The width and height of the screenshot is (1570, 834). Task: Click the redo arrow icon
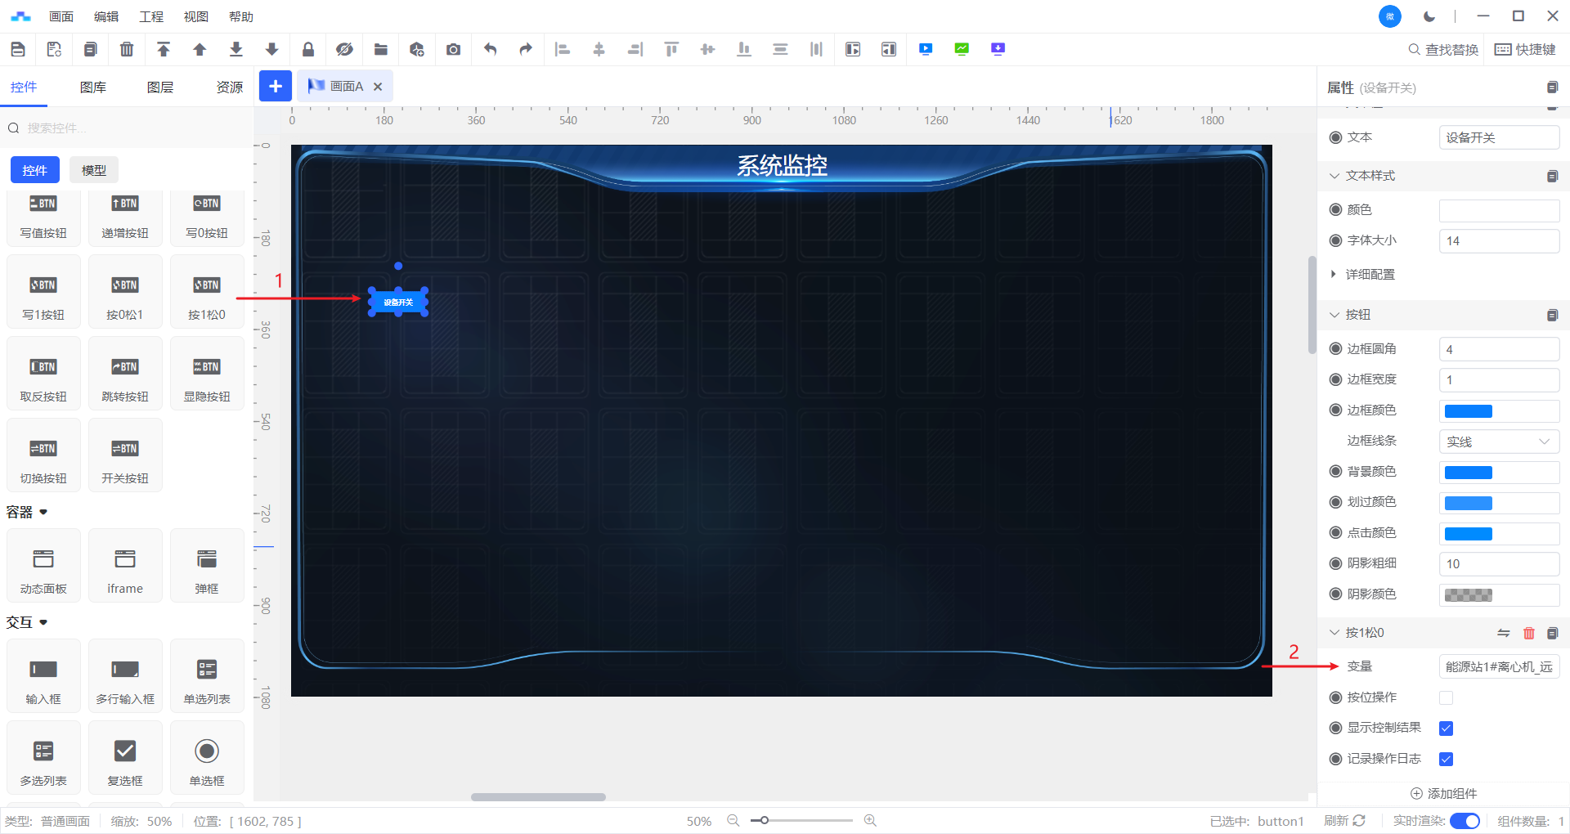[x=526, y=49]
